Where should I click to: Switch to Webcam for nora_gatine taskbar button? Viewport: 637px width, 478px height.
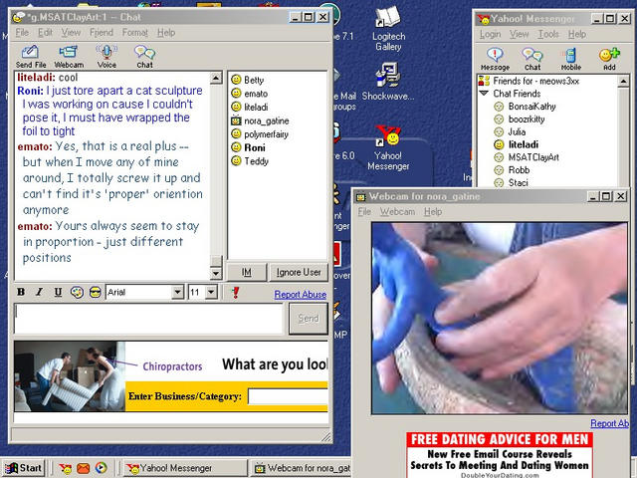pos(301,468)
